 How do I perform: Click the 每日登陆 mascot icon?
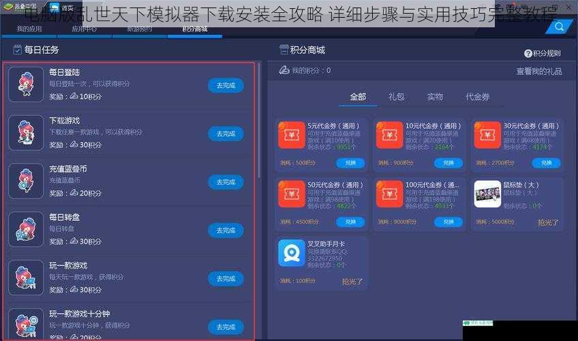tap(26, 85)
